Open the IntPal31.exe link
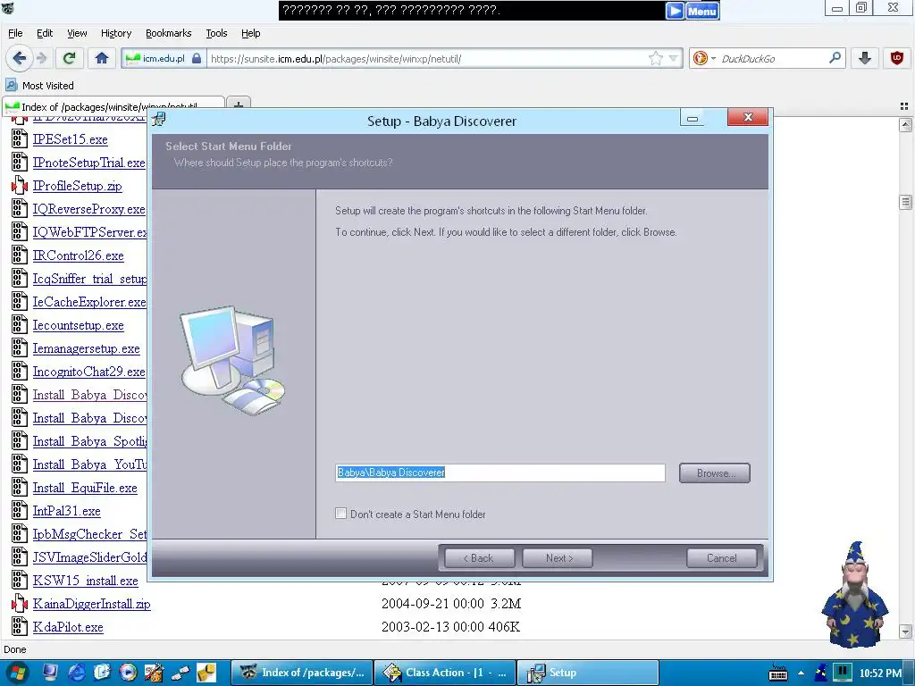915x686 pixels. coord(66,511)
